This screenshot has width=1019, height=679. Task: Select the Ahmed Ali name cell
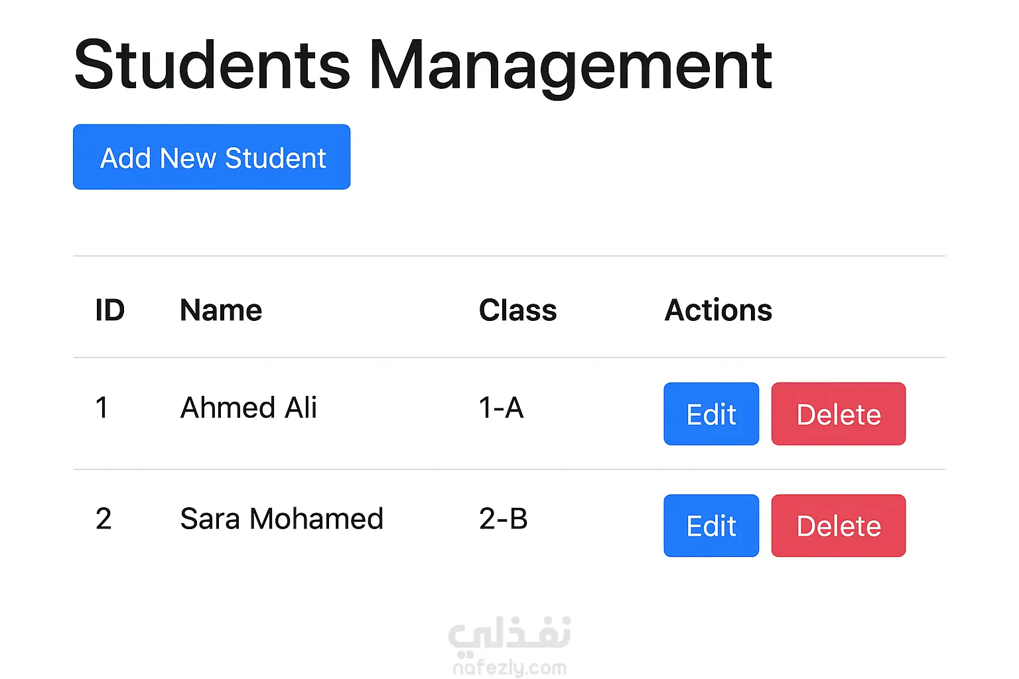click(x=249, y=408)
